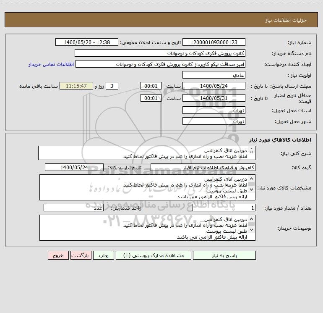Click the 'بازگشت' back button
This screenshot has height=313, width=323.
coord(81,255)
